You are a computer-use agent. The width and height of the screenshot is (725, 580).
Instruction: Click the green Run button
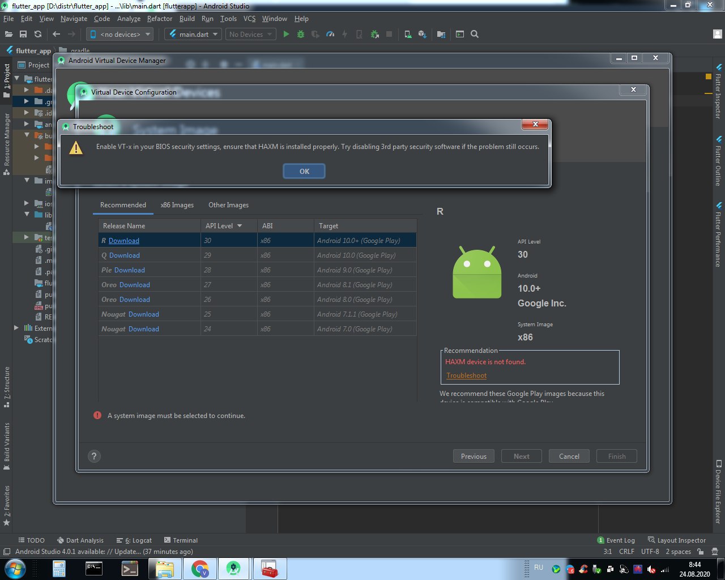pos(286,34)
